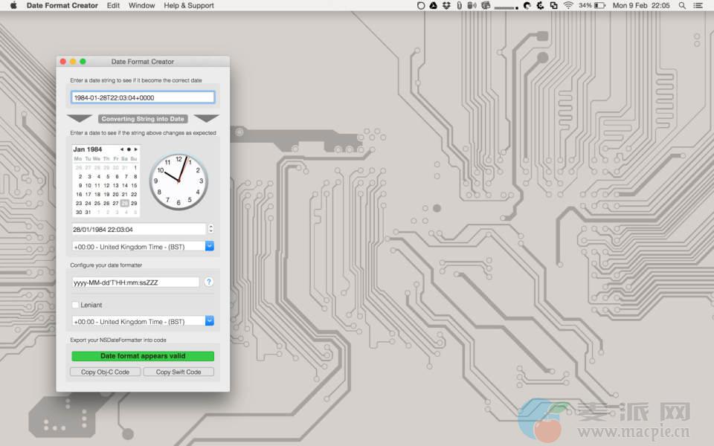Enable the Leniant checkbox
The image size is (714, 446).
coord(75,305)
